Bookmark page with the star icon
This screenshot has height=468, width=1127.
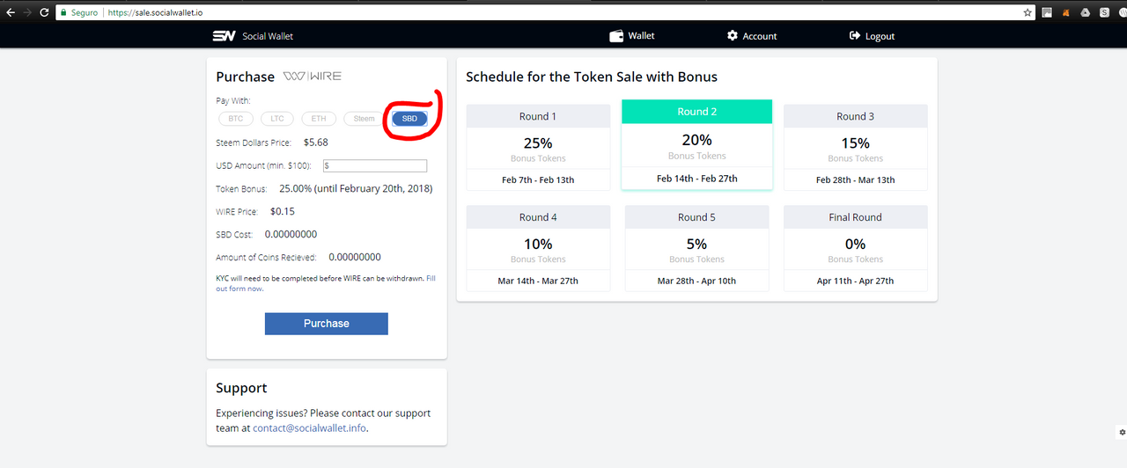(x=1028, y=12)
